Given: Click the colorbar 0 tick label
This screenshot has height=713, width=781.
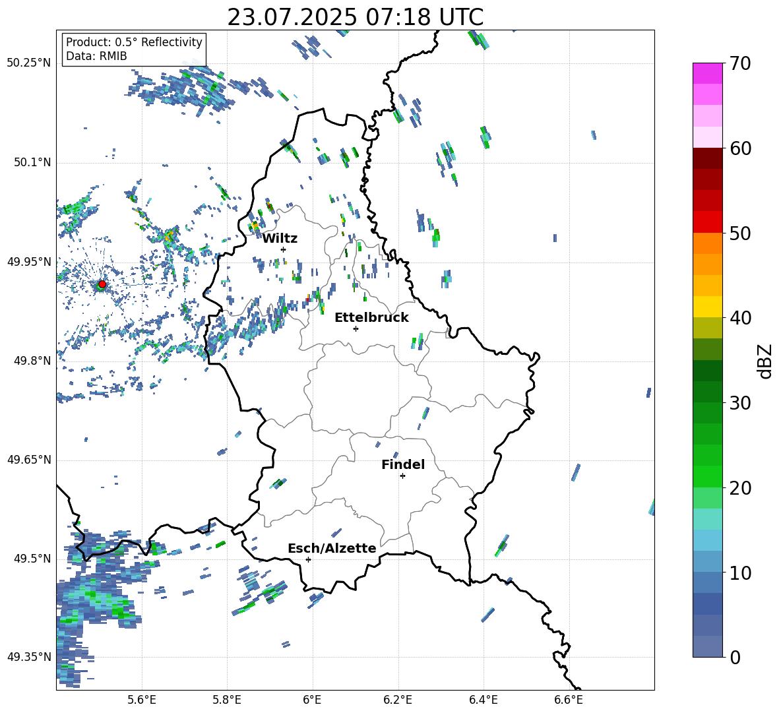Looking at the screenshot, I should tap(735, 657).
